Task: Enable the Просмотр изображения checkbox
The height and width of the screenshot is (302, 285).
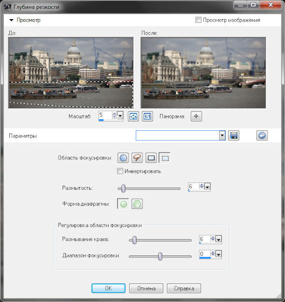Action: [x=198, y=20]
